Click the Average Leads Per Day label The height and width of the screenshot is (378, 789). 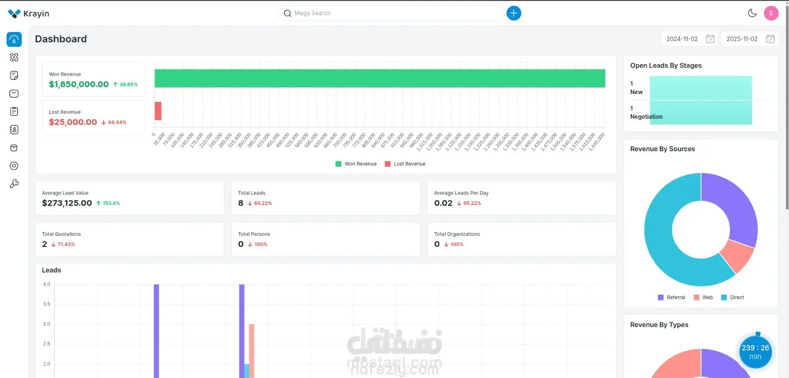click(462, 193)
